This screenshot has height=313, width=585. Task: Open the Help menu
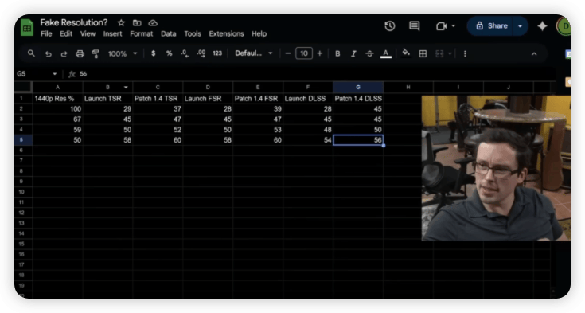coord(259,33)
